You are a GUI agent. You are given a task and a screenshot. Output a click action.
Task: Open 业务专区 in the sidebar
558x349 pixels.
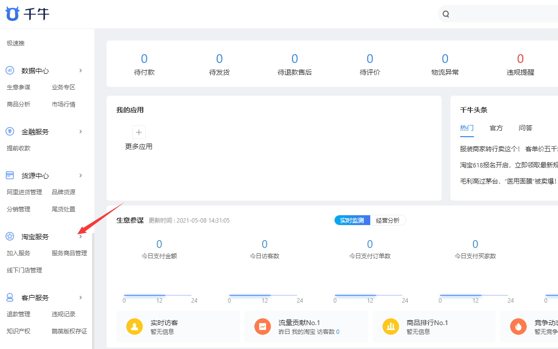(64, 87)
